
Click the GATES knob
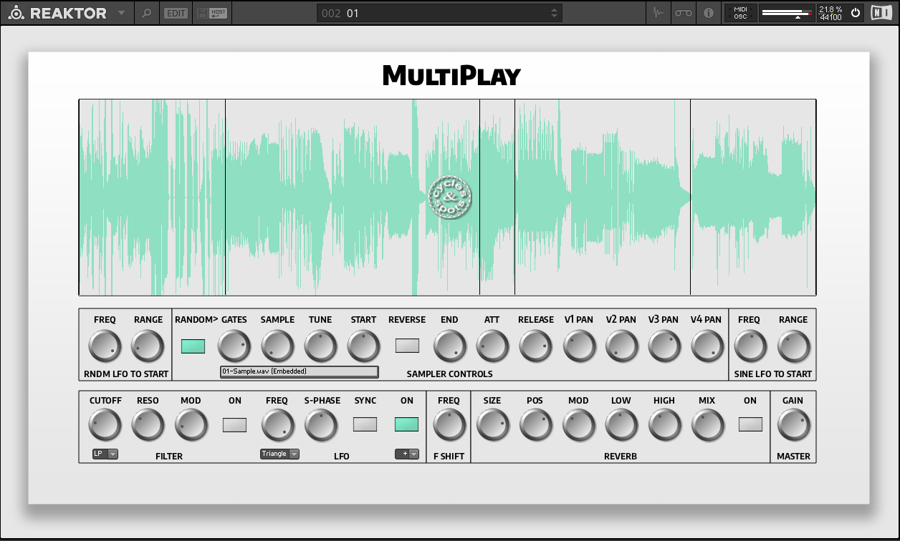(234, 346)
